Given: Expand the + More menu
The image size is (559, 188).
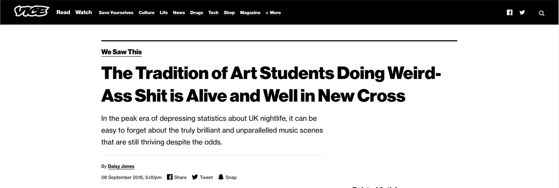Looking at the screenshot, I should coord(273,13).
